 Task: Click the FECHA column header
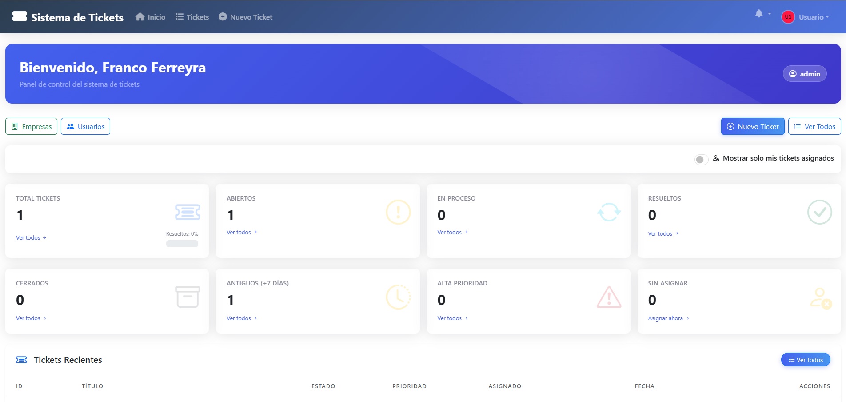coord(645,386)
